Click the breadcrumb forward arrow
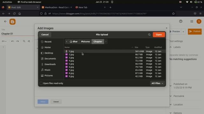Screen dimensions: 204x114 106,41
